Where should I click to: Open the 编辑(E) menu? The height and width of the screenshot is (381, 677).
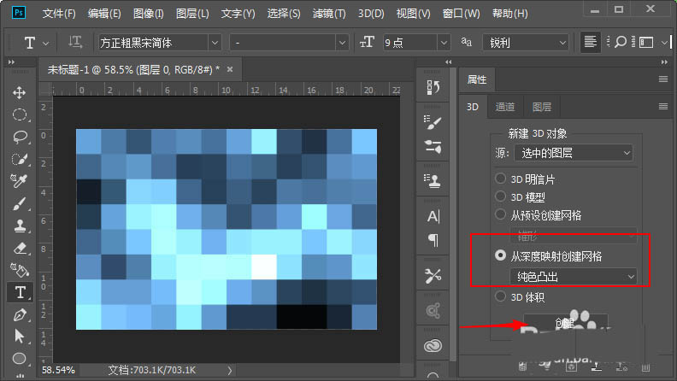click(104, 14)
